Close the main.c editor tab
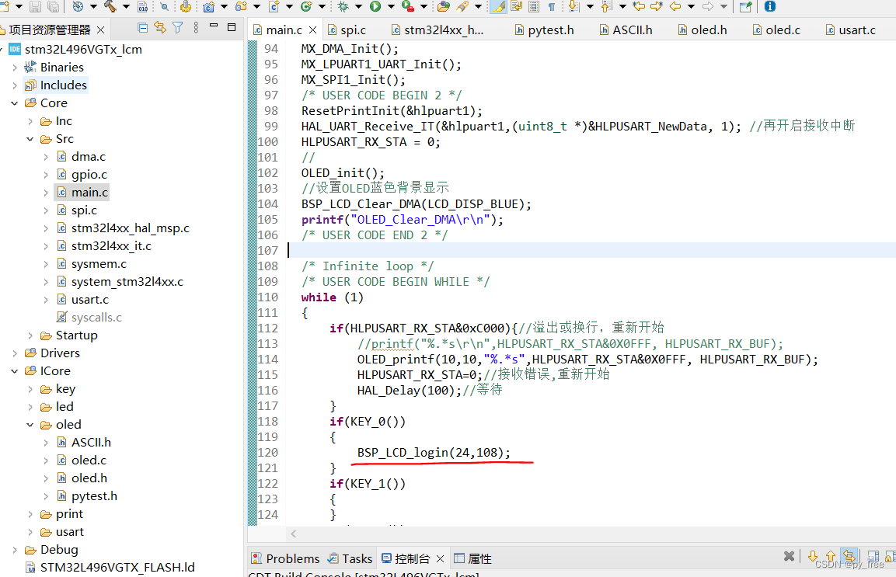 pyautogui.click(x=312, y=30)
